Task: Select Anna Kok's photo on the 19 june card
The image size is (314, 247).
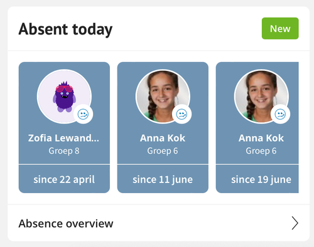Action: click(x=261, y=97)
